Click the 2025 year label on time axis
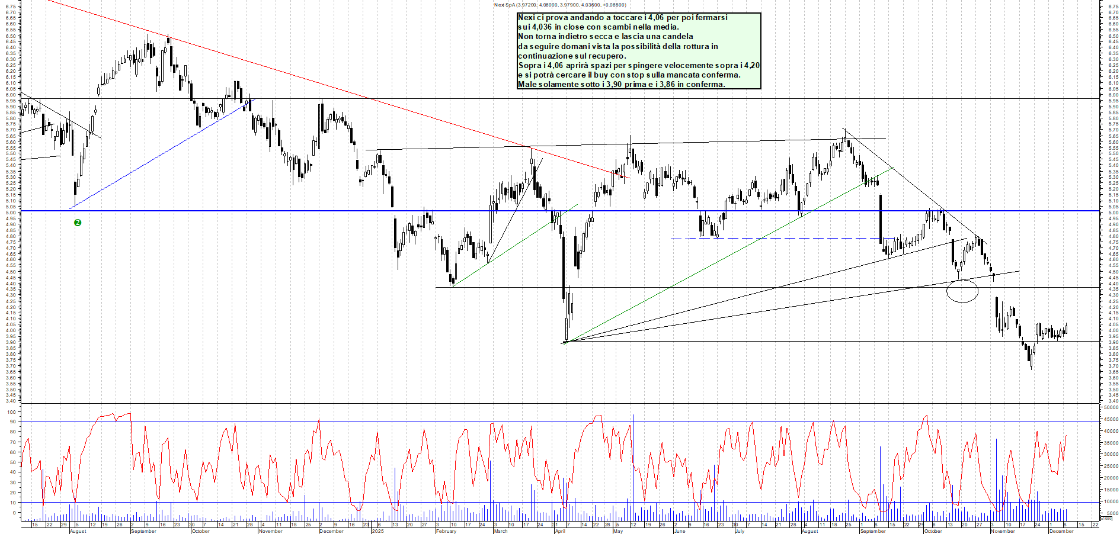This screenshot has height=534, width=1120. coord(377,531)
